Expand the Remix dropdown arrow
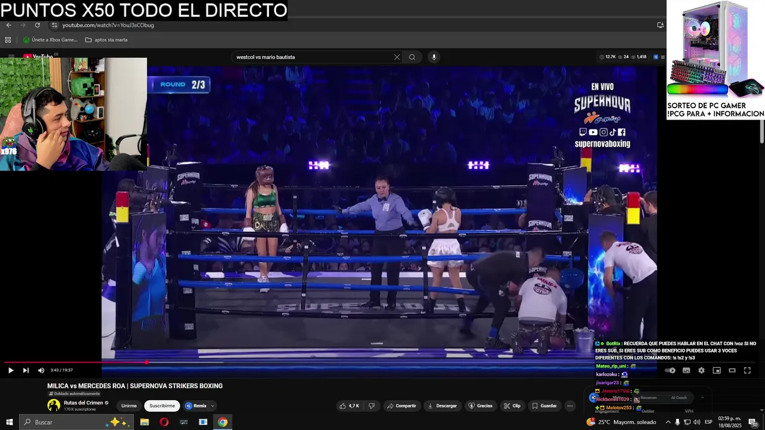 [213, 406]
